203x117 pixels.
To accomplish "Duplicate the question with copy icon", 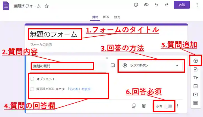I will 134,106.
